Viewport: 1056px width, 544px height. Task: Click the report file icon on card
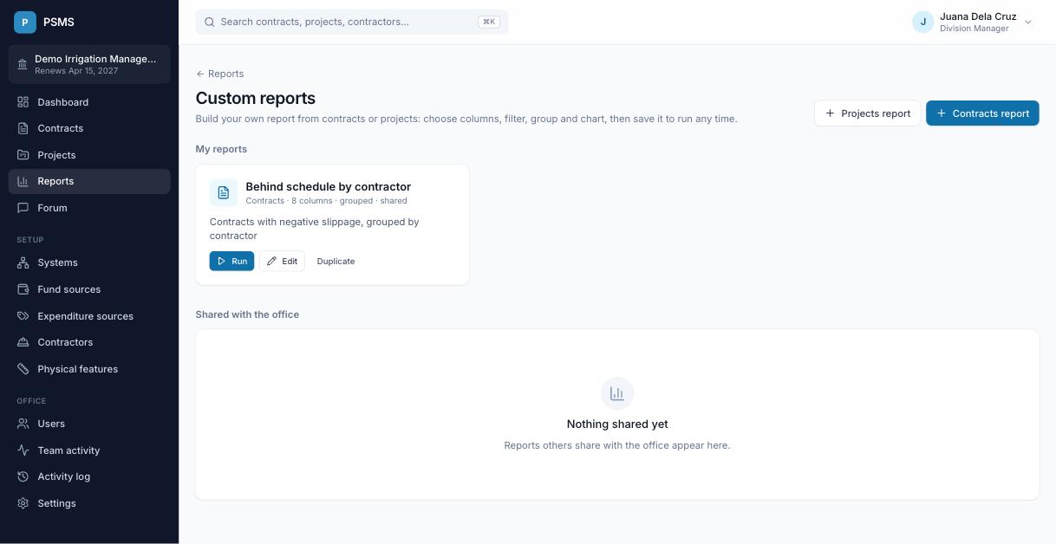(x=224, y=192)
